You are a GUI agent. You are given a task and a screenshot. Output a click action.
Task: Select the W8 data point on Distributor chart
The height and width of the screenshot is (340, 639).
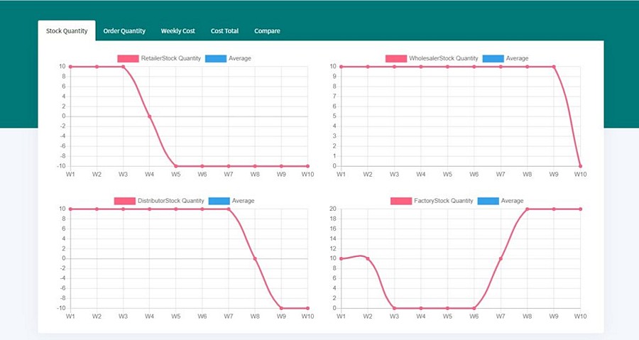click(x=255, y=258)
